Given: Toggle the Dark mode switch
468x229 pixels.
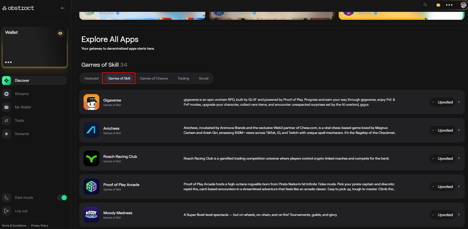Looking at the screenshot, I should tap(62, 197).
